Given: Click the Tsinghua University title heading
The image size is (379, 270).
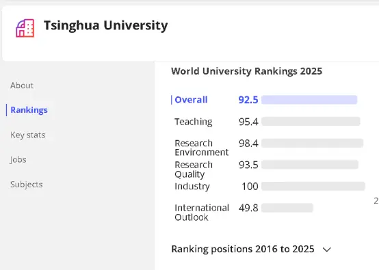Looking at the screenshot, I should coord(105,26).
